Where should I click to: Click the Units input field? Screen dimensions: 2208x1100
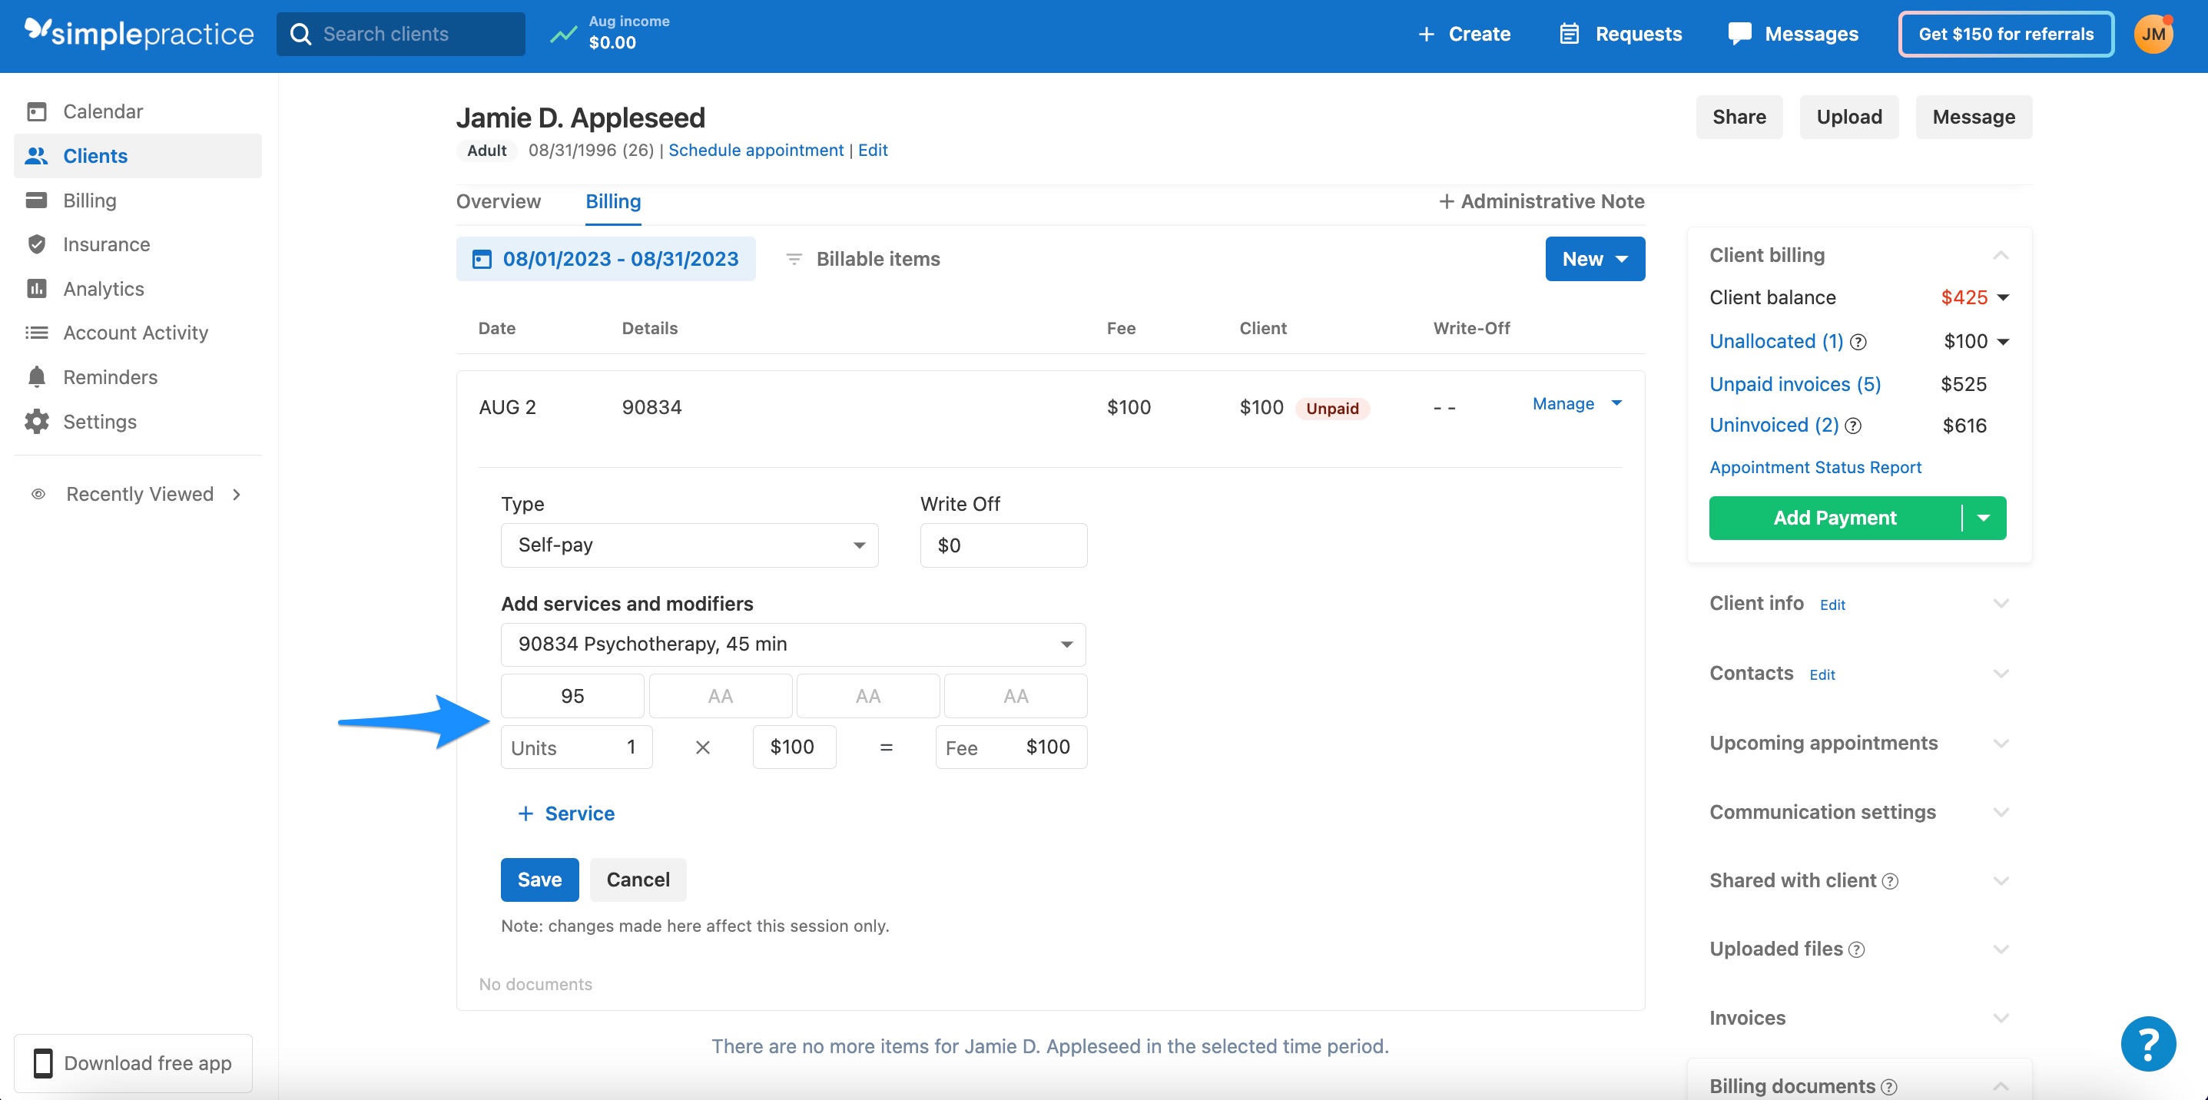pos(575,746)
